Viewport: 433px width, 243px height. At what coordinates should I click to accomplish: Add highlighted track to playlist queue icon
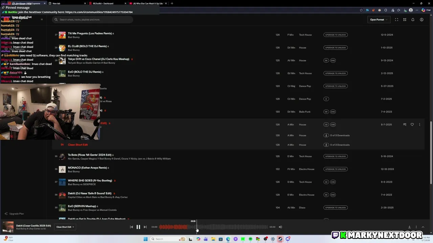(x=405, y=125)
